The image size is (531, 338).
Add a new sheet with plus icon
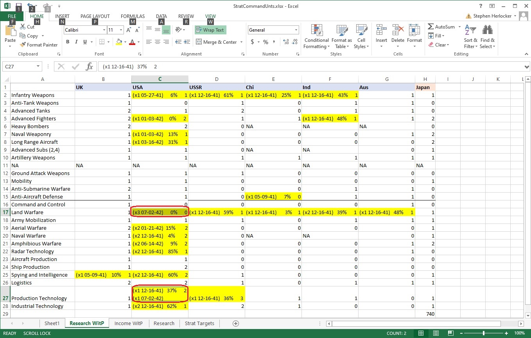tap(235, 323)
